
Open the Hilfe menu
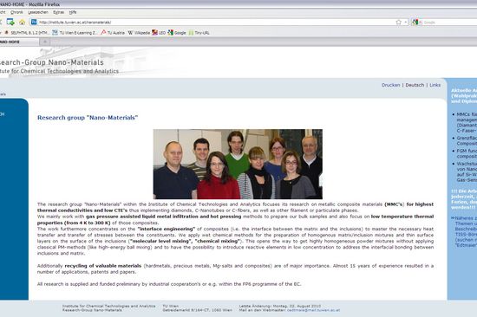coord(73,12)
